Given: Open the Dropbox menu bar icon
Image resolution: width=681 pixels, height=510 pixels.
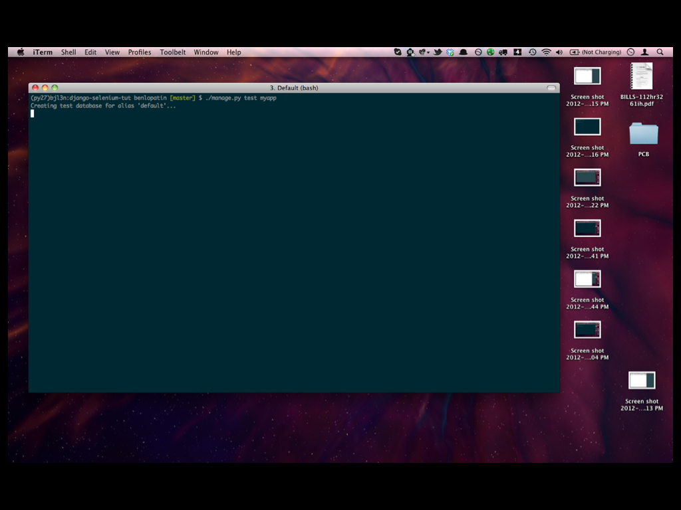Looking at the screenshot, I should (450, 52).
